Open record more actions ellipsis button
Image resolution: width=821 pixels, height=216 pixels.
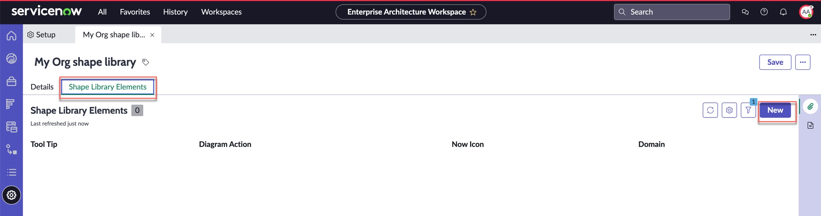803,62
